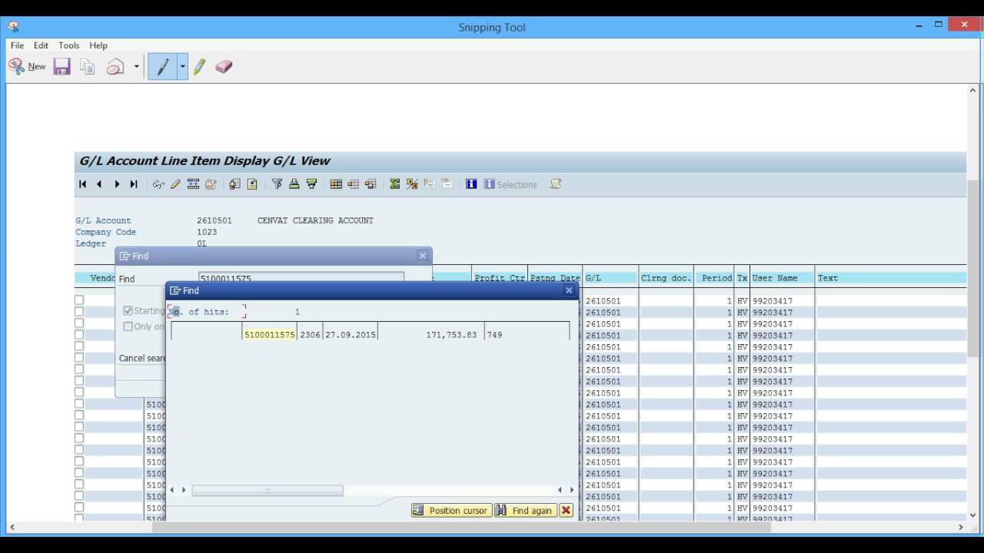Tick the topmost line item row checkbox
984x553 pixels.
coord(79,300)
